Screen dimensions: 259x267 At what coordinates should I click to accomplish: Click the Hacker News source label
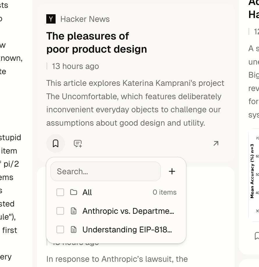pos(85,19)
